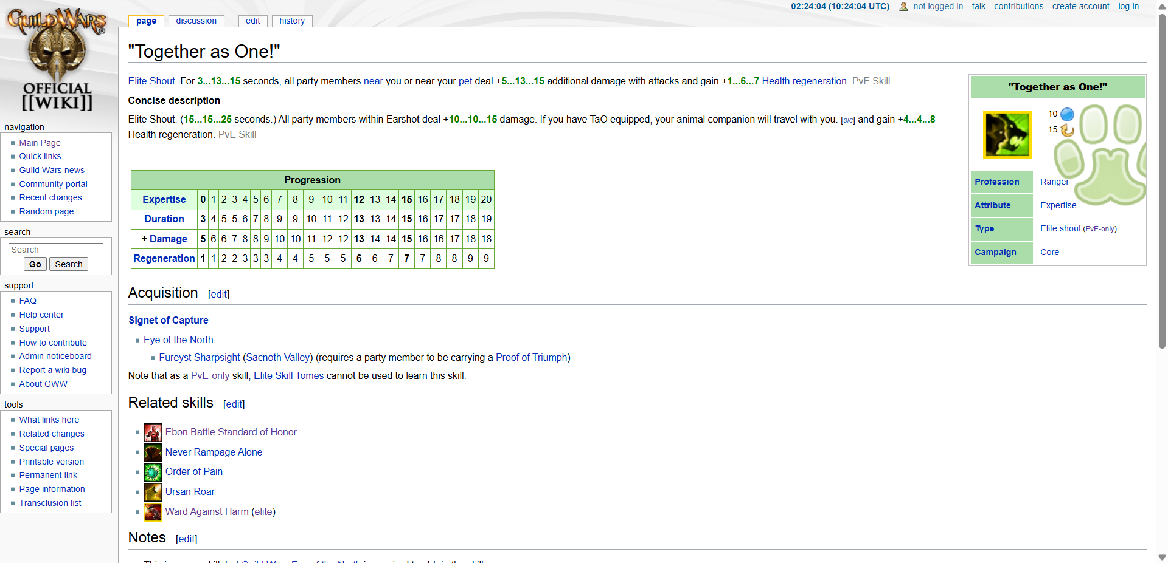This screenshot has width=1168, height=563.
Task: Click the Ebon Battle Standard of Honor icon
Action: (x=153, y=432)
